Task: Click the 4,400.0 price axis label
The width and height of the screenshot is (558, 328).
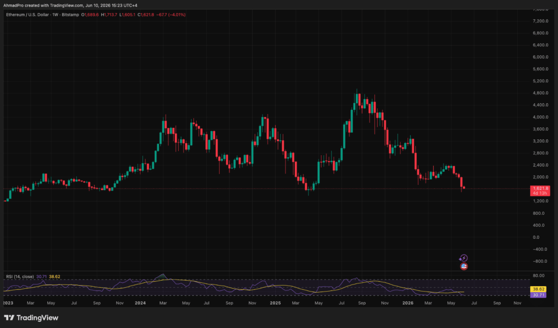Action: (540, 105)
